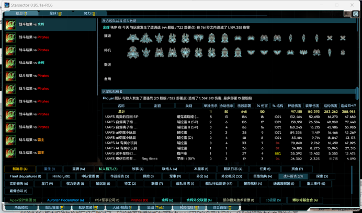Click the Starsector app icon in title bar
362x213 pixels.
click(5, 4)
